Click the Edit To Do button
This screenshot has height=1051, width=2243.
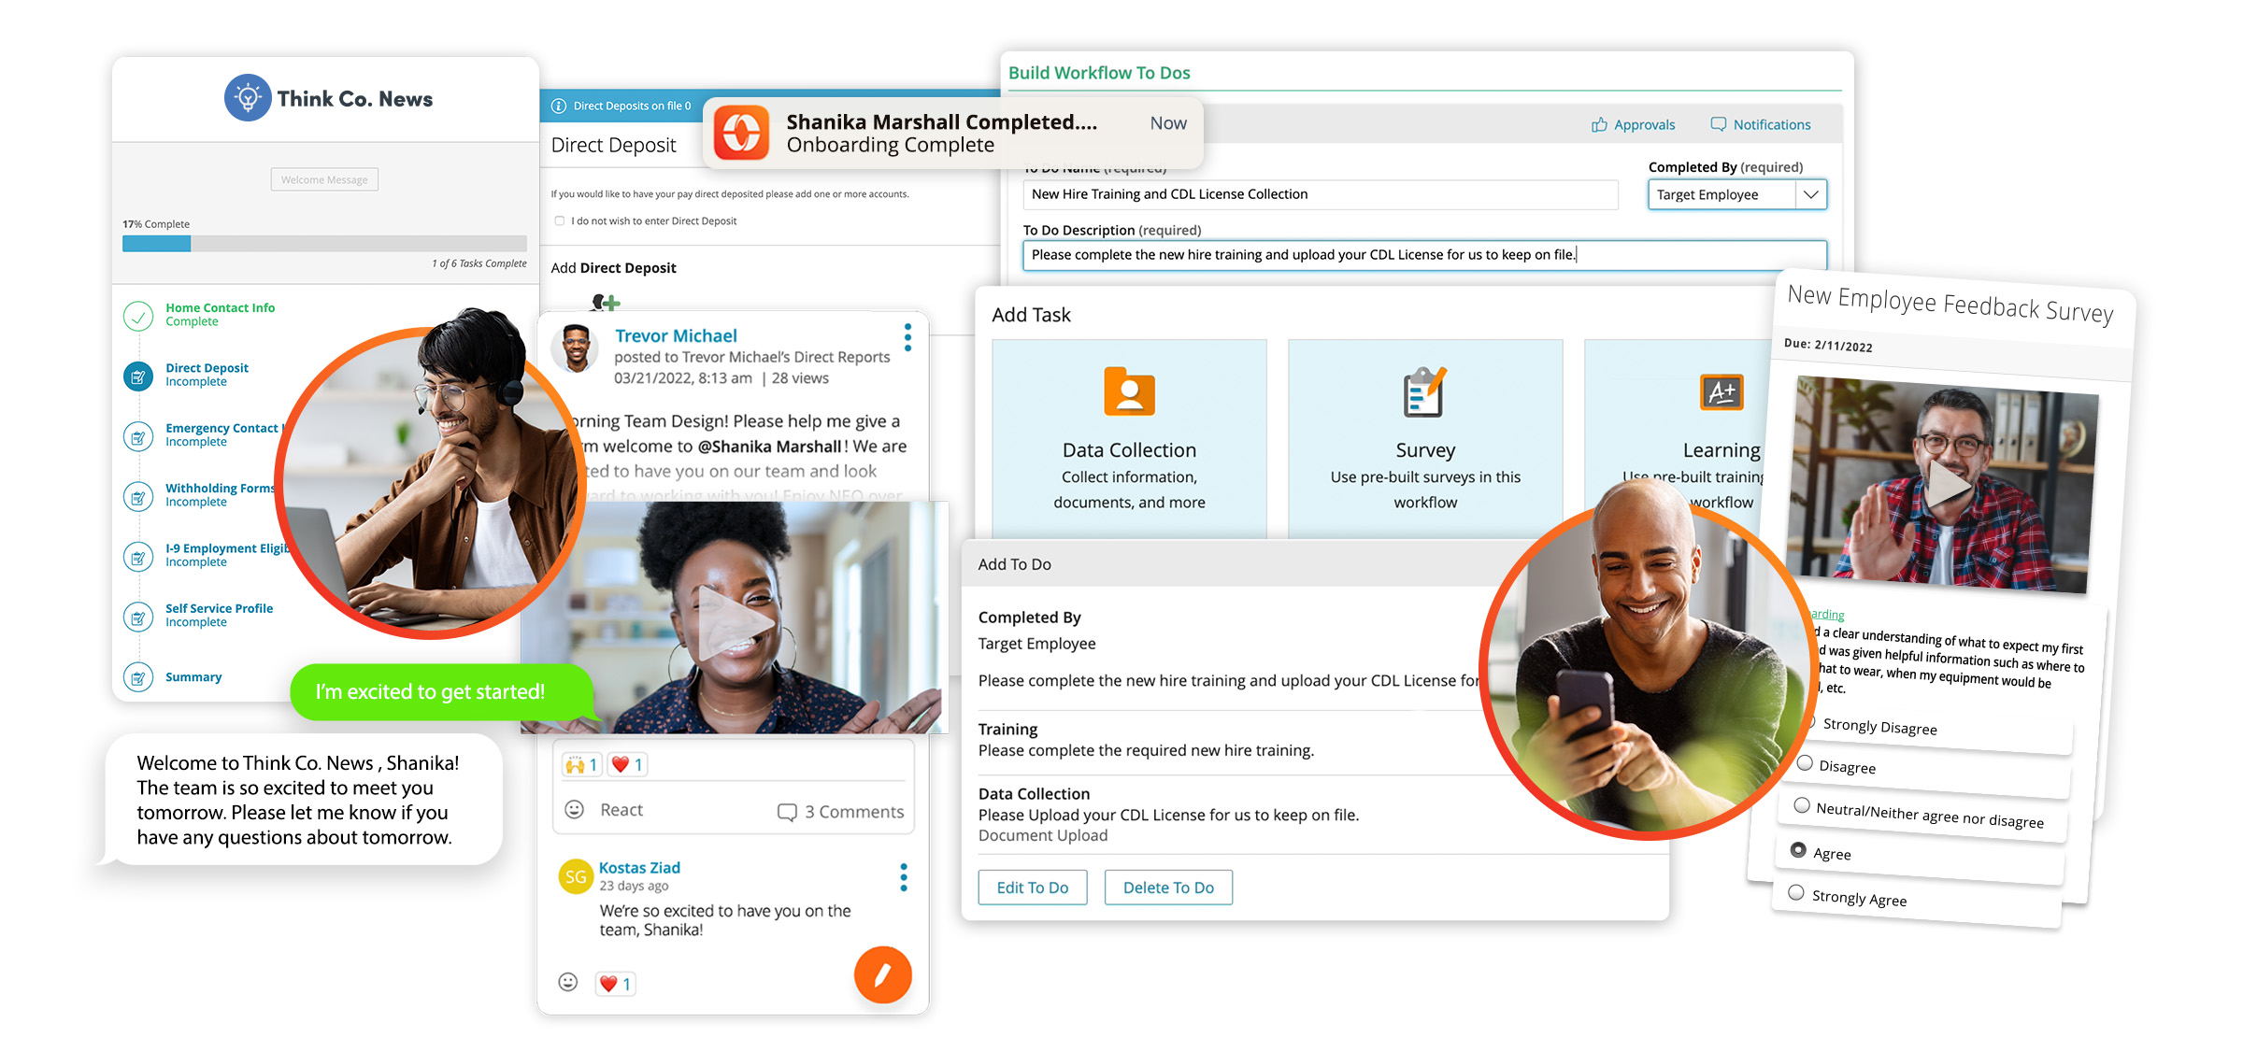tap(1032, 888)
